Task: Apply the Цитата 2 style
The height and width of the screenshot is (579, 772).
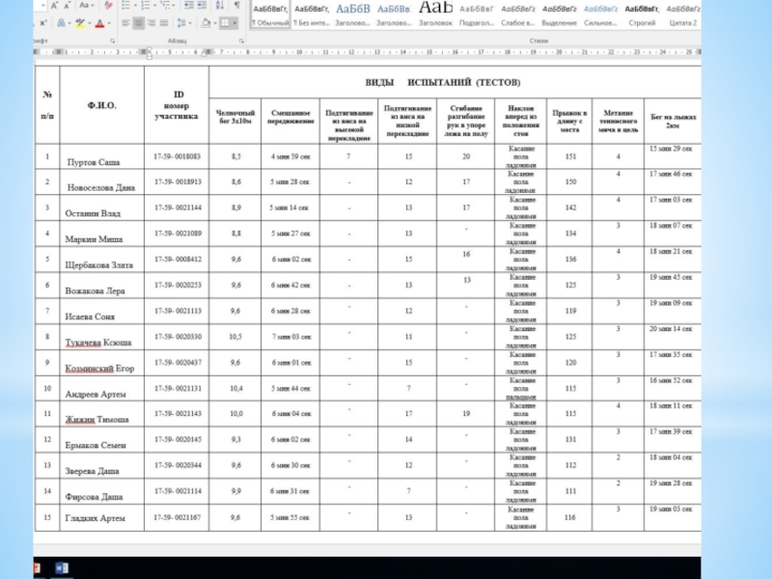Action: coord(683,14)
